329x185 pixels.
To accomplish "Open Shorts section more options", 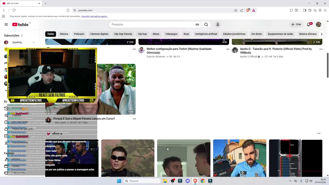I will [319, 133].
